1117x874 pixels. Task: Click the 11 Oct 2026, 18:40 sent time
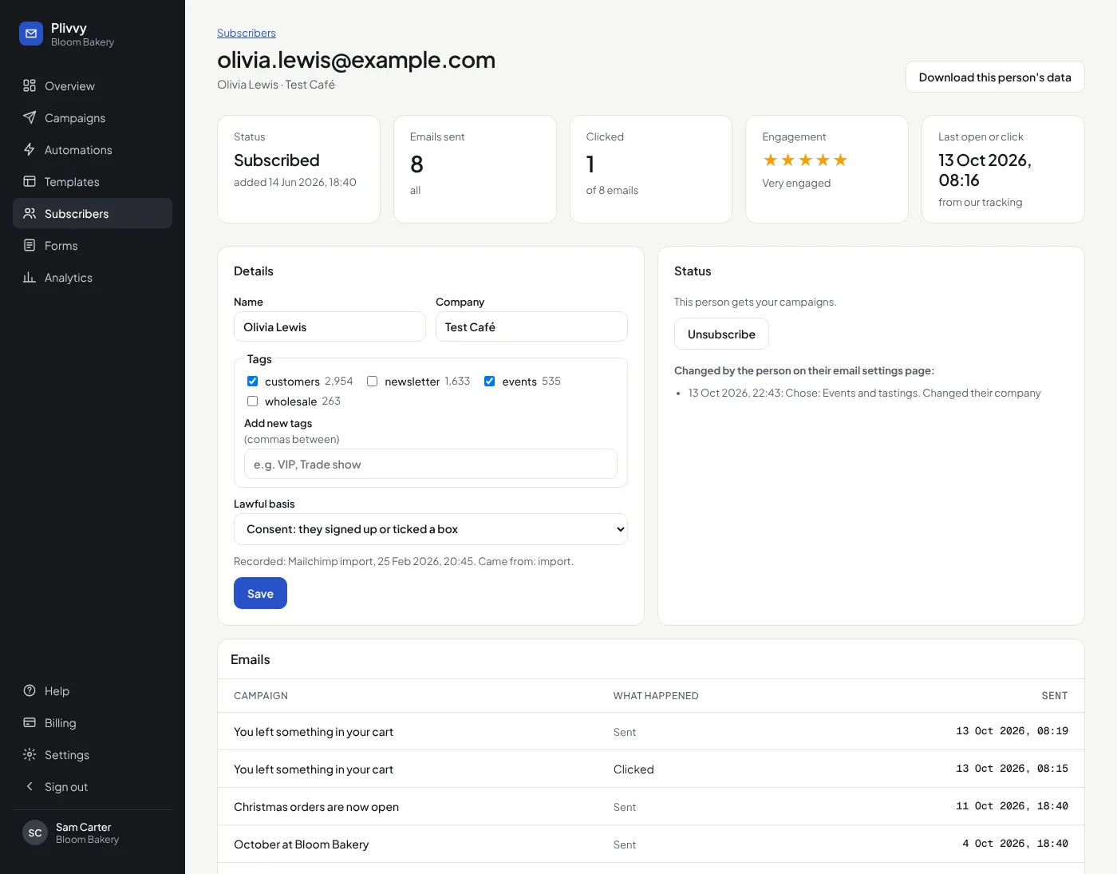tap(1012, 806)
